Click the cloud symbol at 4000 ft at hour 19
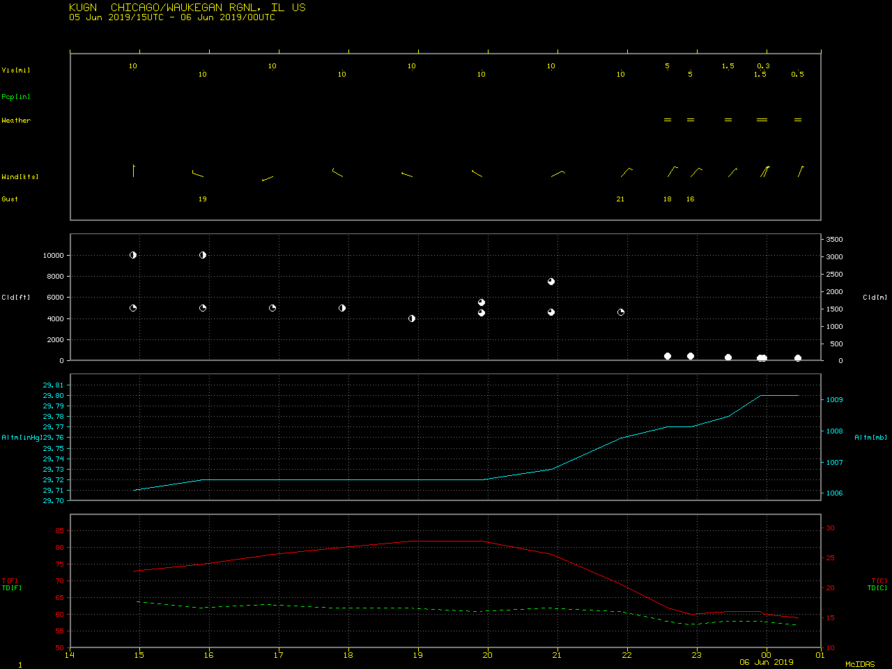 pos(412,318)
